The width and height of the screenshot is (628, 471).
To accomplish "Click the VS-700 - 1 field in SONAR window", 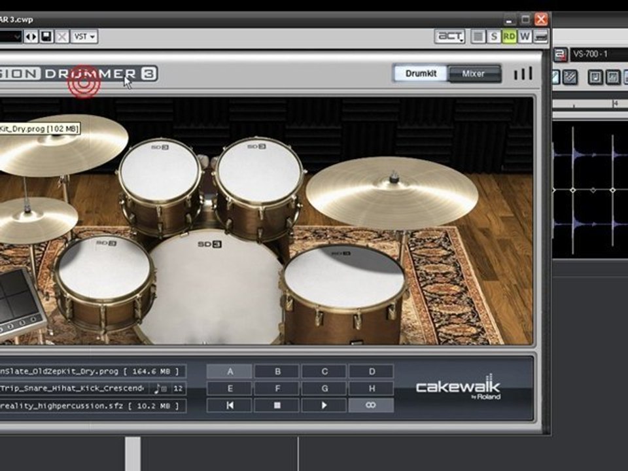I will (x=599, y=54).
